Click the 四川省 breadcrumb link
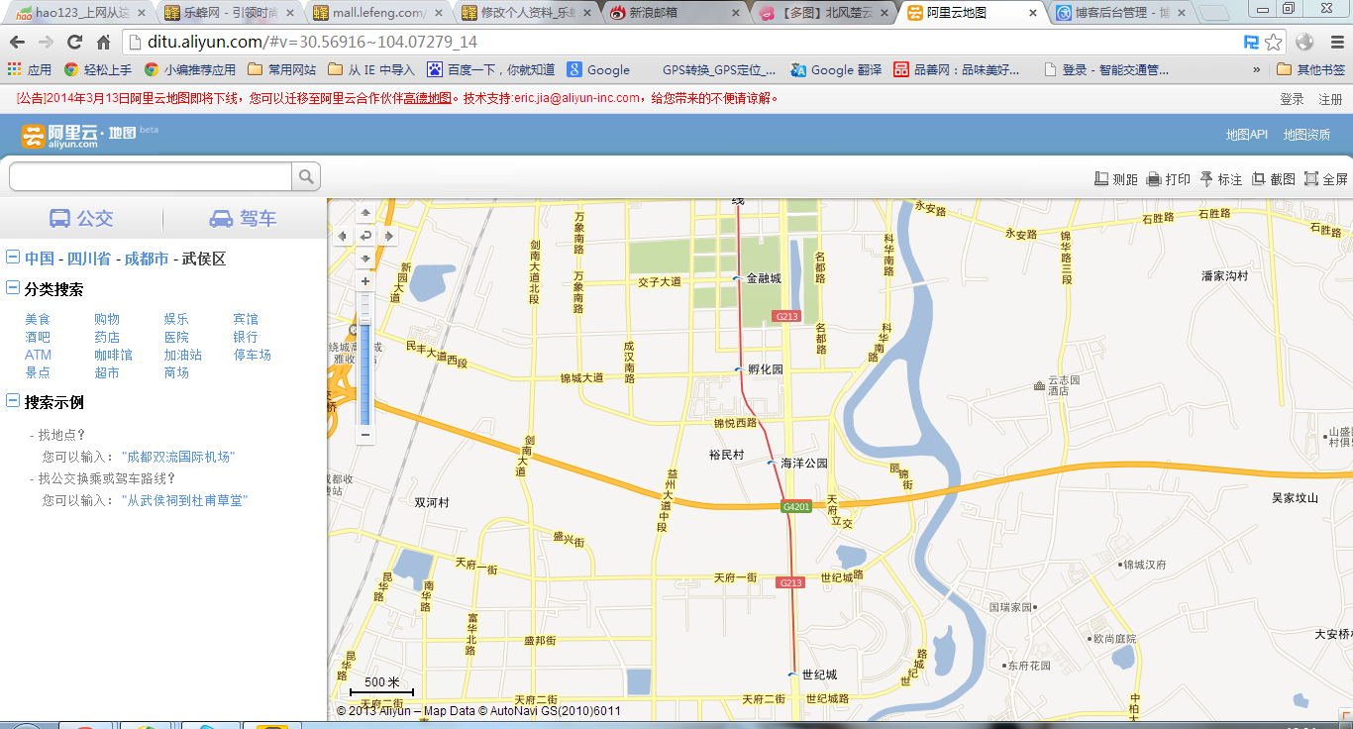 (x=88, y=259)
